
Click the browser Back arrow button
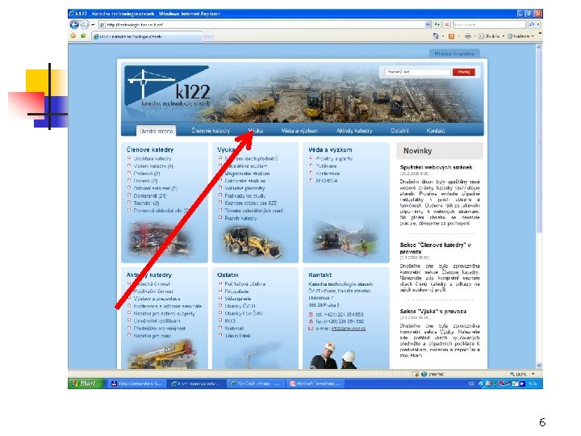point(74,24)
